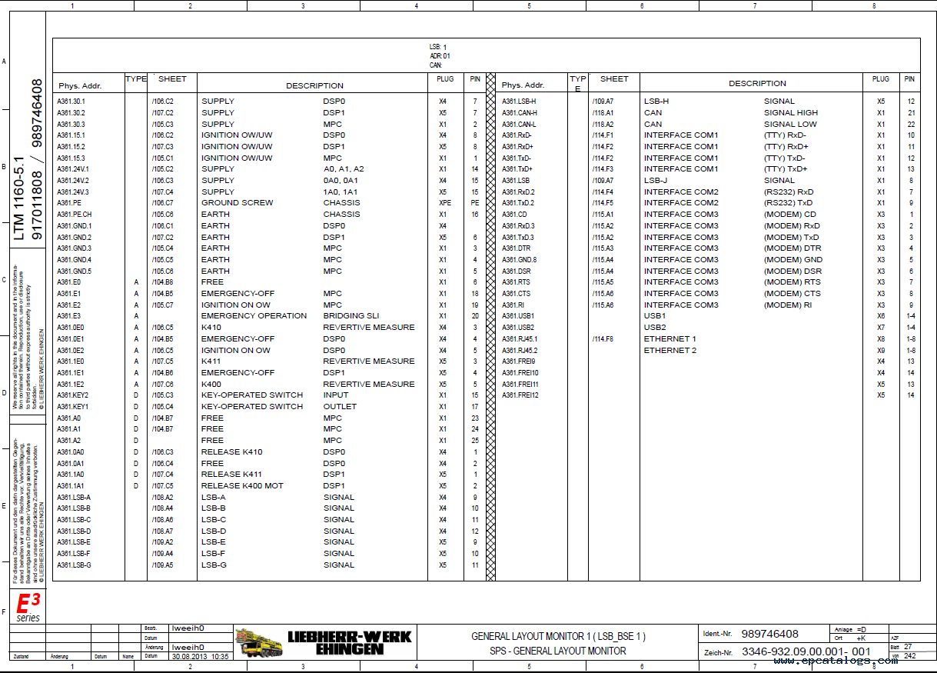Select the title GENERAL LAYOUT MONITOR 1 ( LSB_BSE 1 )
937x673 pixels.
558,636
